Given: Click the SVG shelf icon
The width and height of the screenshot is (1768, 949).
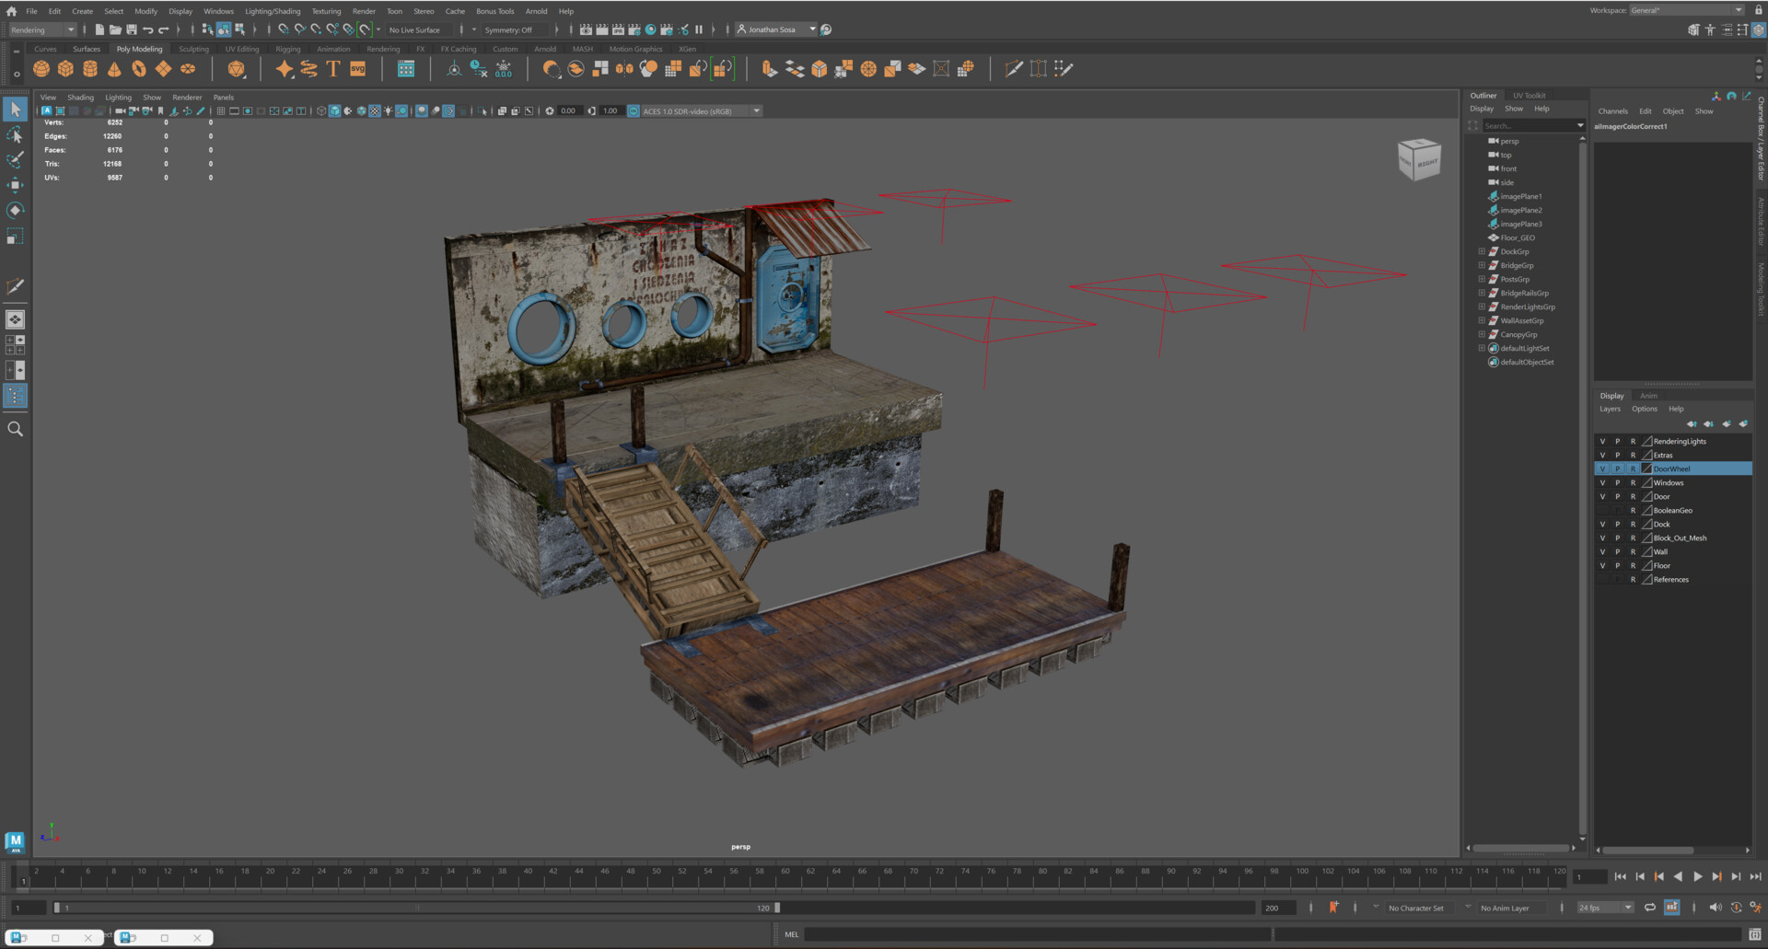Looking at the screenshot, I should [358, 69].
